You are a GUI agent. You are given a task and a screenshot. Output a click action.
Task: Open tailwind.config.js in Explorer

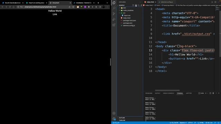click(x=130, y=25)
